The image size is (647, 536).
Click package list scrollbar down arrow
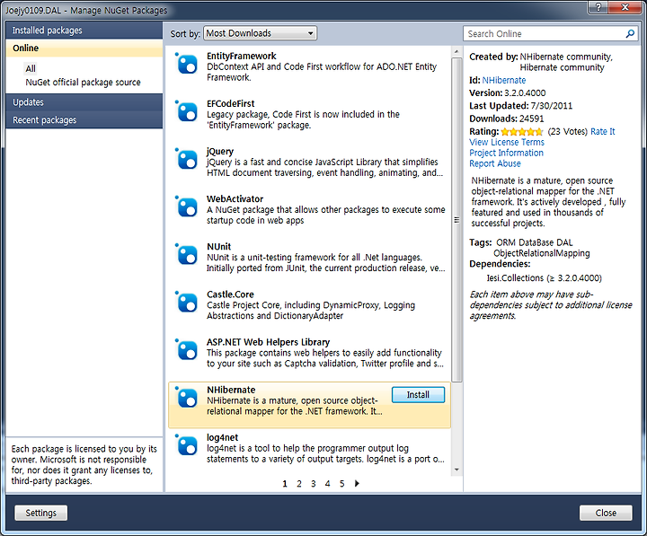point(456,470)
